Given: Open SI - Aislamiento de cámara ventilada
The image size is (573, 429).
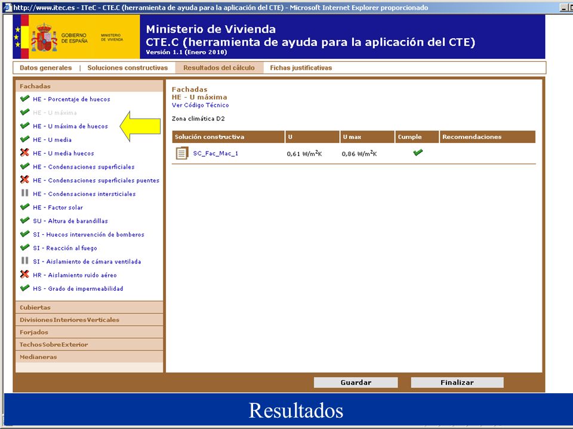Looking at the screenshot, I should click(x=87, y=262).
